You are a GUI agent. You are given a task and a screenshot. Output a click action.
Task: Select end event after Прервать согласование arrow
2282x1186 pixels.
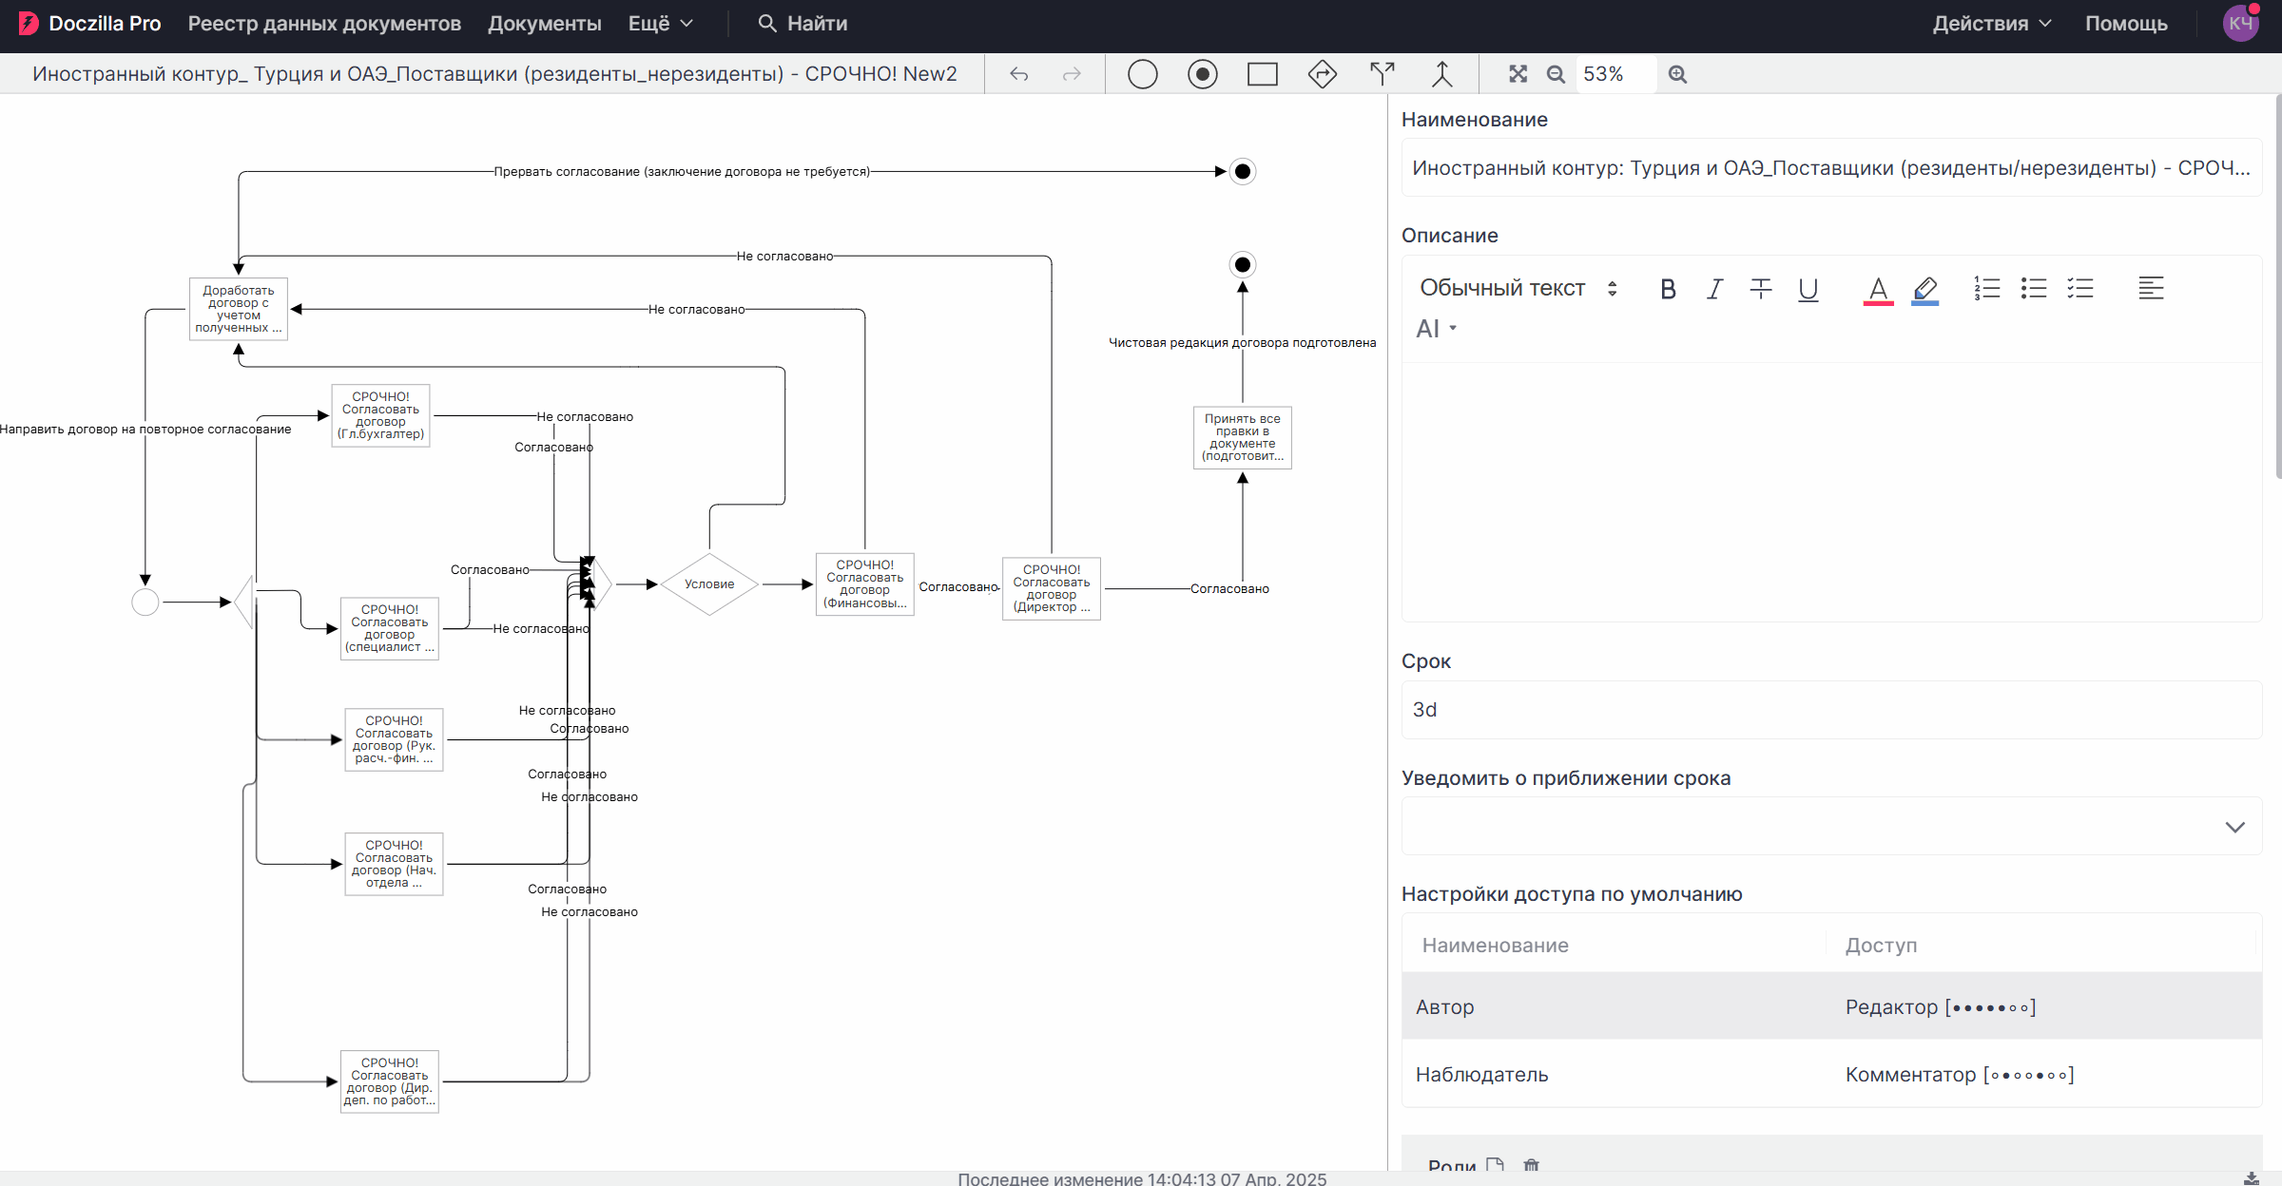click(1243, 172)
